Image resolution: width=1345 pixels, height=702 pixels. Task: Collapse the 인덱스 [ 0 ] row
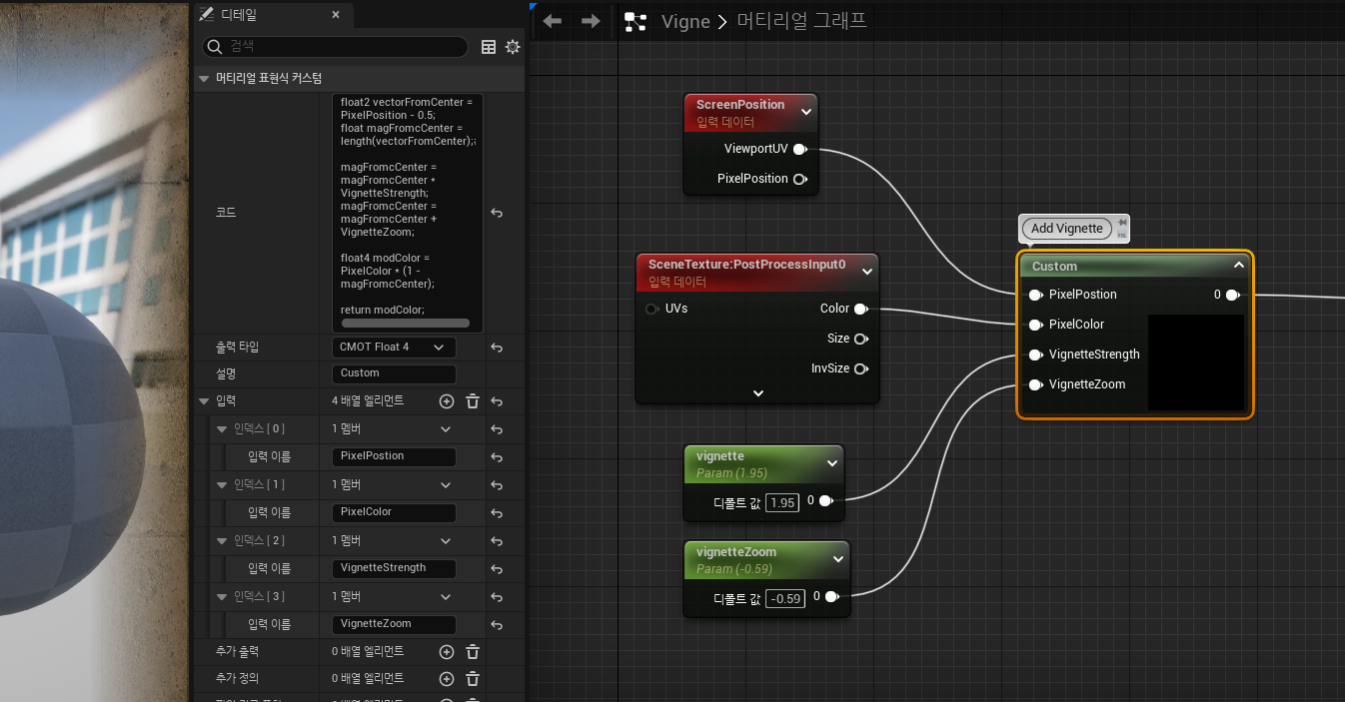point(222,429)
